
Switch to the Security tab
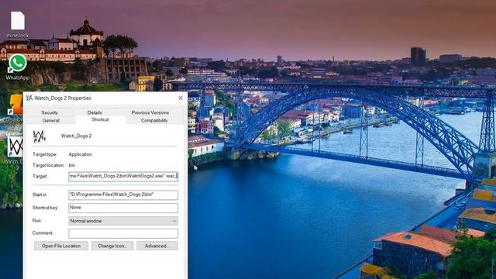point(50,112)
